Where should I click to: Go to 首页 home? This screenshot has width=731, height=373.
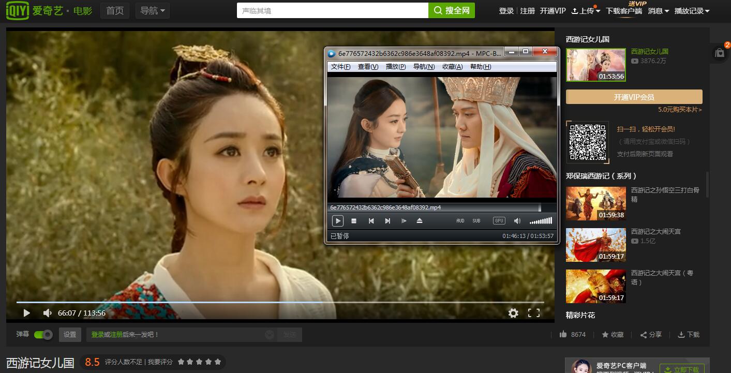pyautogui.click(x=115, y=10)
